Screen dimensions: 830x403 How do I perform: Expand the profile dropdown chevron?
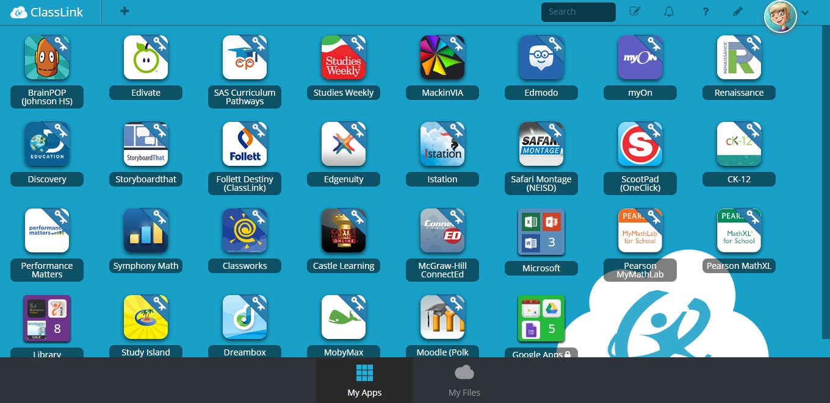pyautogui.click(x=806, y=13)
